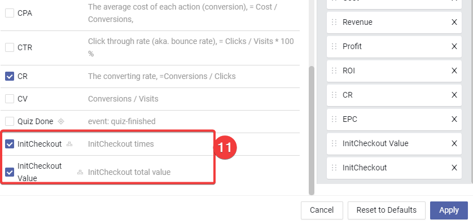Tick the CTR metric checkbox
This screenshot has height=224, width=473.
point(10,47)
